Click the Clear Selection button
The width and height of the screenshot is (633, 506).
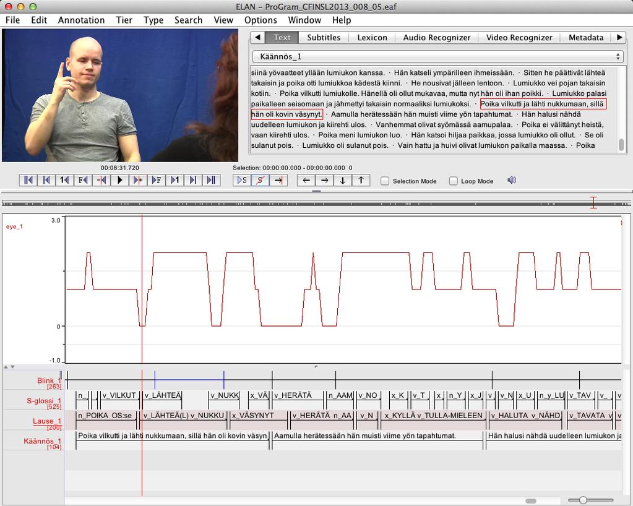tap(261, 180)
